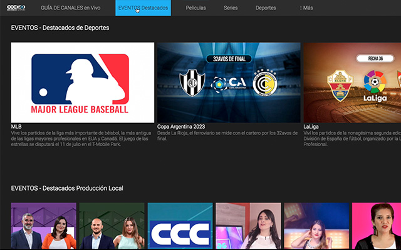This screenshot has width=401, height=250.
Task: Open the Major League Baseball logo thumbnail
Action: coord(83,82)
